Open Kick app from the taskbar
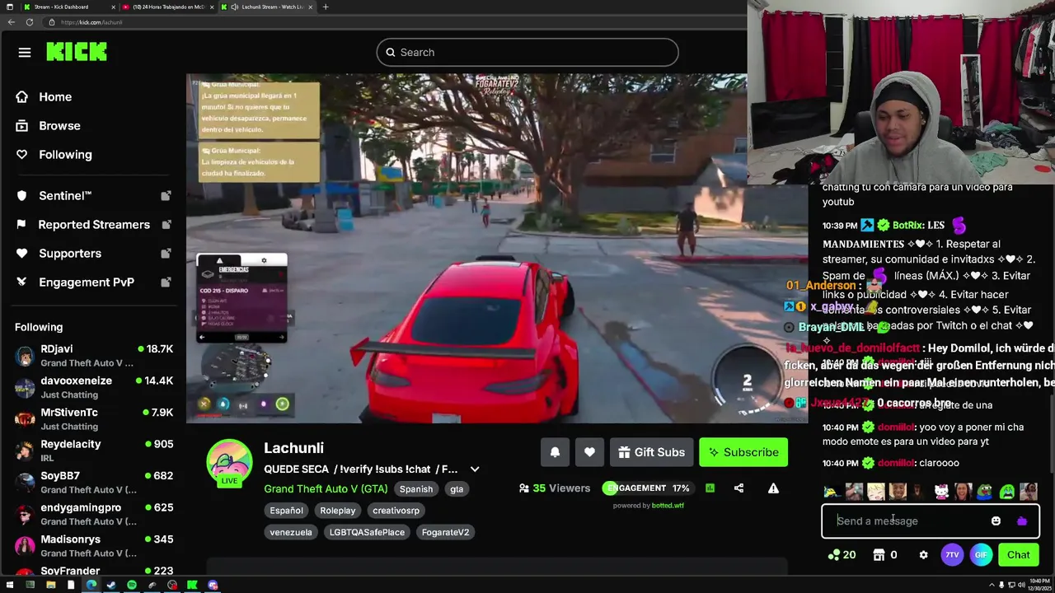This screenshot has width=1055, height=593. tap(192, 586)
